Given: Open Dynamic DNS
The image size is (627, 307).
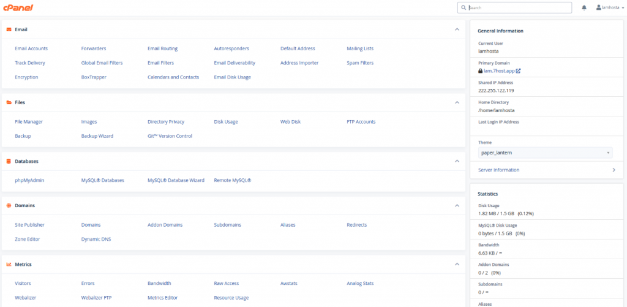Looking at the screenshot, I should click(x=96, y=240).
